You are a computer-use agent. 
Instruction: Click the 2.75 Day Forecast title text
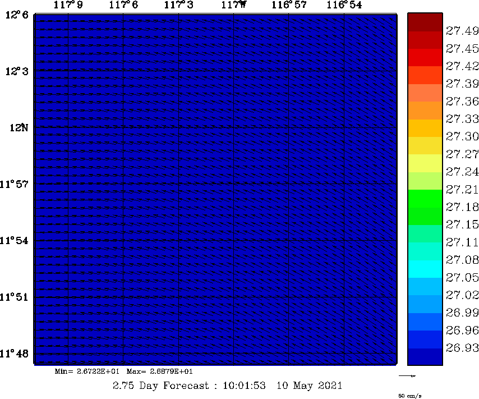pos(160,386)
